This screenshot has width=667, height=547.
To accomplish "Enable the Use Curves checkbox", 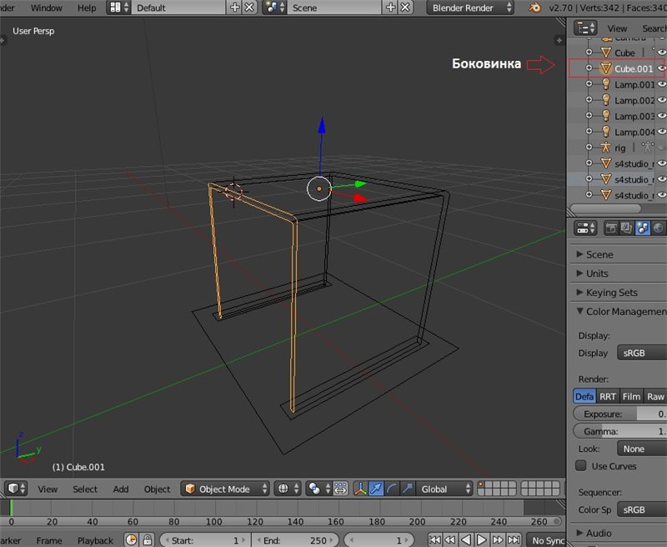I will (x=582, y=466).
